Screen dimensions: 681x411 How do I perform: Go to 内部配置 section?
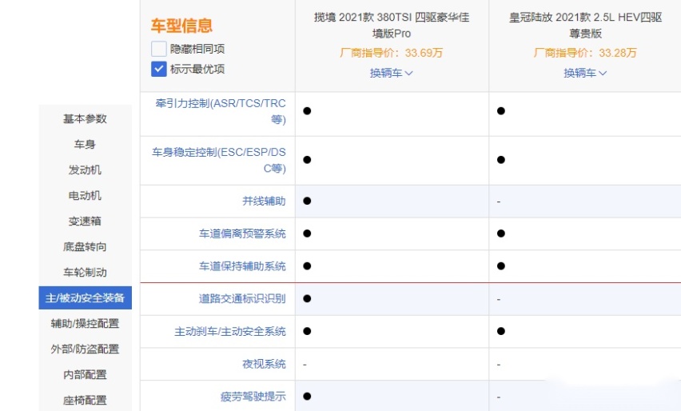(x=85, y=374)
